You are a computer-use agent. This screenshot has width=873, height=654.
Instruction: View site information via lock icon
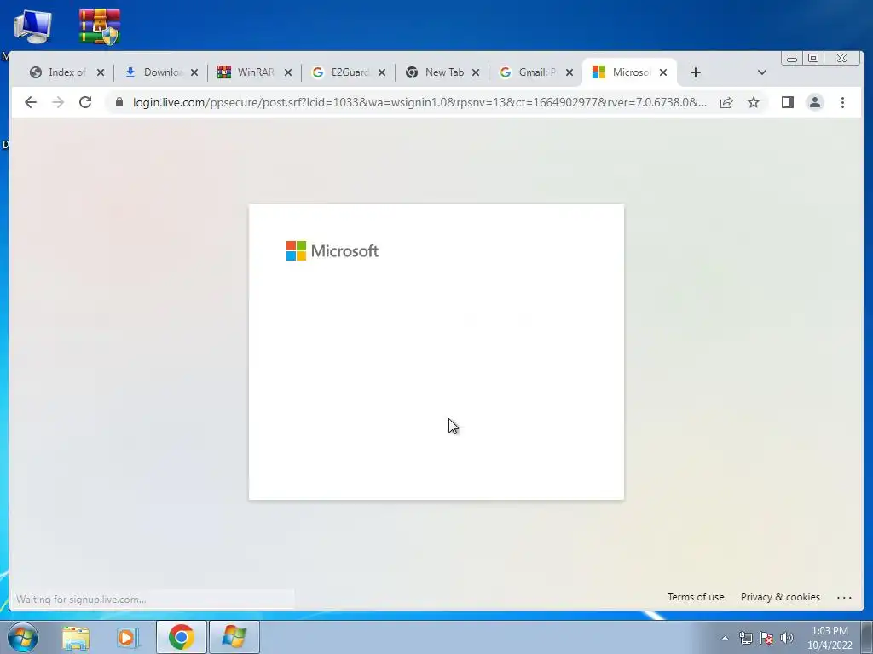pyautogui.click(x=119, y=102)
